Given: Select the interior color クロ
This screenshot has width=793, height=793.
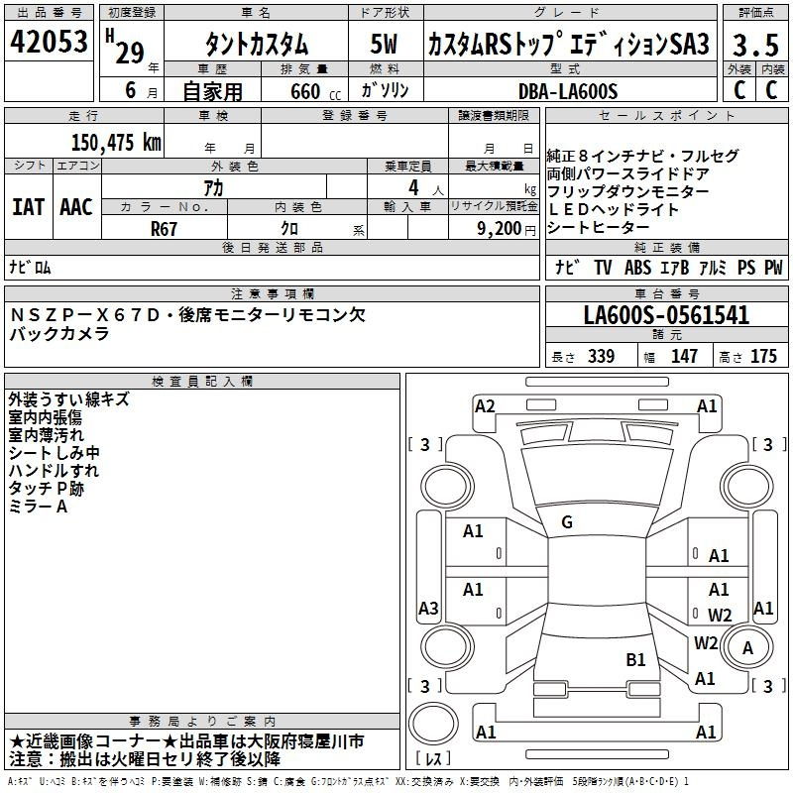Looking at the screenshot, I should click(289, 229).
